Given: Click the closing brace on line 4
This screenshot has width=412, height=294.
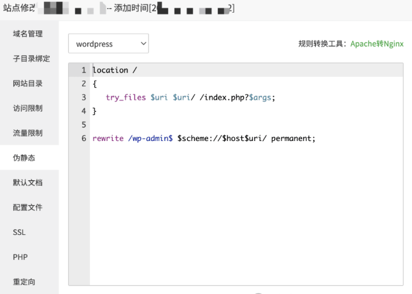Looking at the screenshot, I should pyautogui.click(x=95, y=111).
